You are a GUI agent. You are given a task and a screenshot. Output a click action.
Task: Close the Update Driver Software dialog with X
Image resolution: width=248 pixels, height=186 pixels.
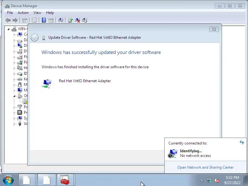(x=214, y=29)
